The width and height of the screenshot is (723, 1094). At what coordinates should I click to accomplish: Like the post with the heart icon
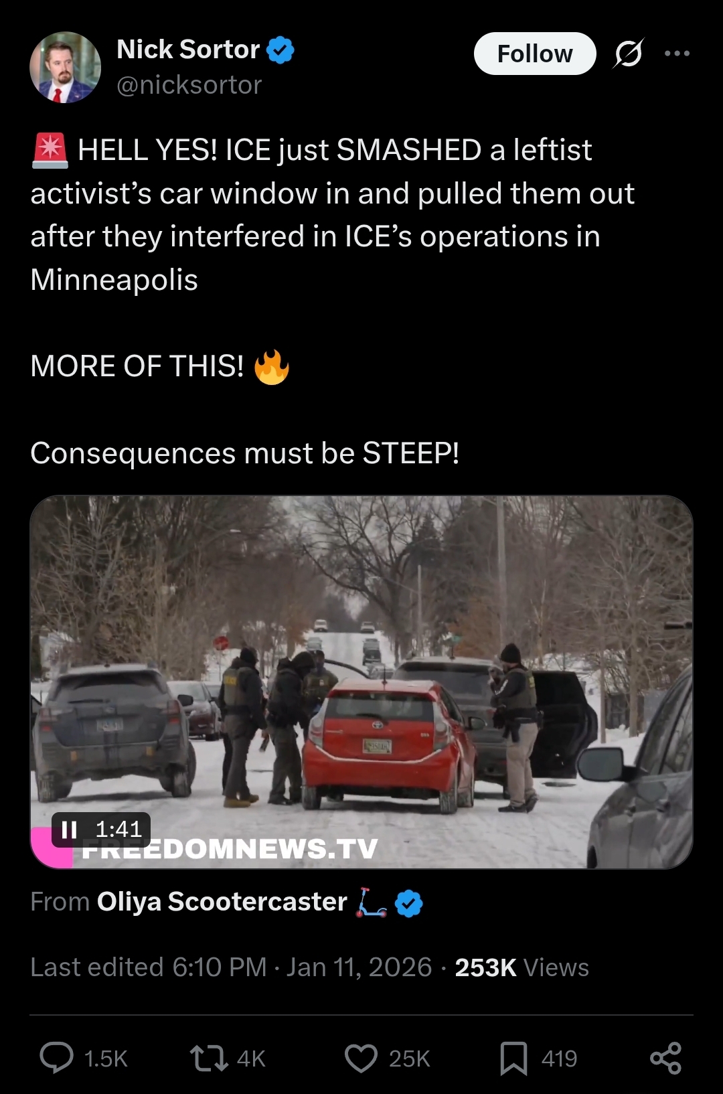pyautogui.click(x=361, y=1059)
